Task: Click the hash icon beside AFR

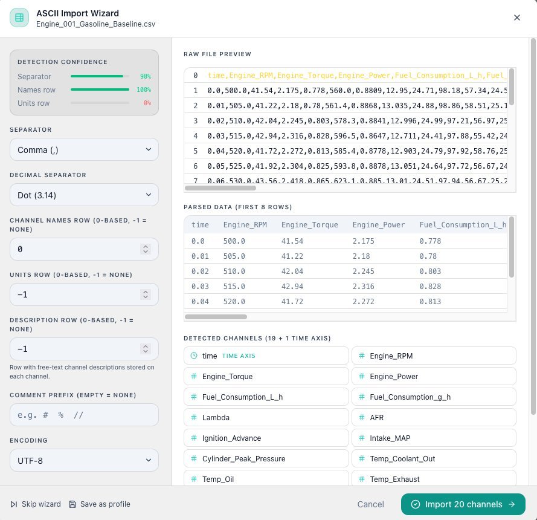Action: (362, 417)
